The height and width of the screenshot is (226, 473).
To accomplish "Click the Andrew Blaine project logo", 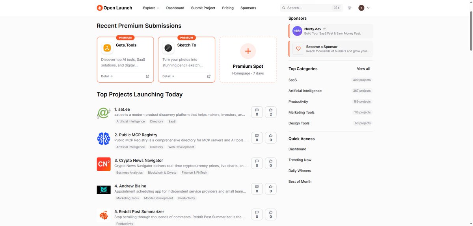I will [104, 190].
